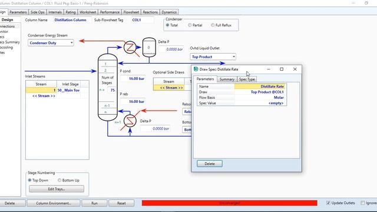This screenshot has height=212, width=377.
Task: Close the Draw Spec dialog
Action: [x=295, y=69]
